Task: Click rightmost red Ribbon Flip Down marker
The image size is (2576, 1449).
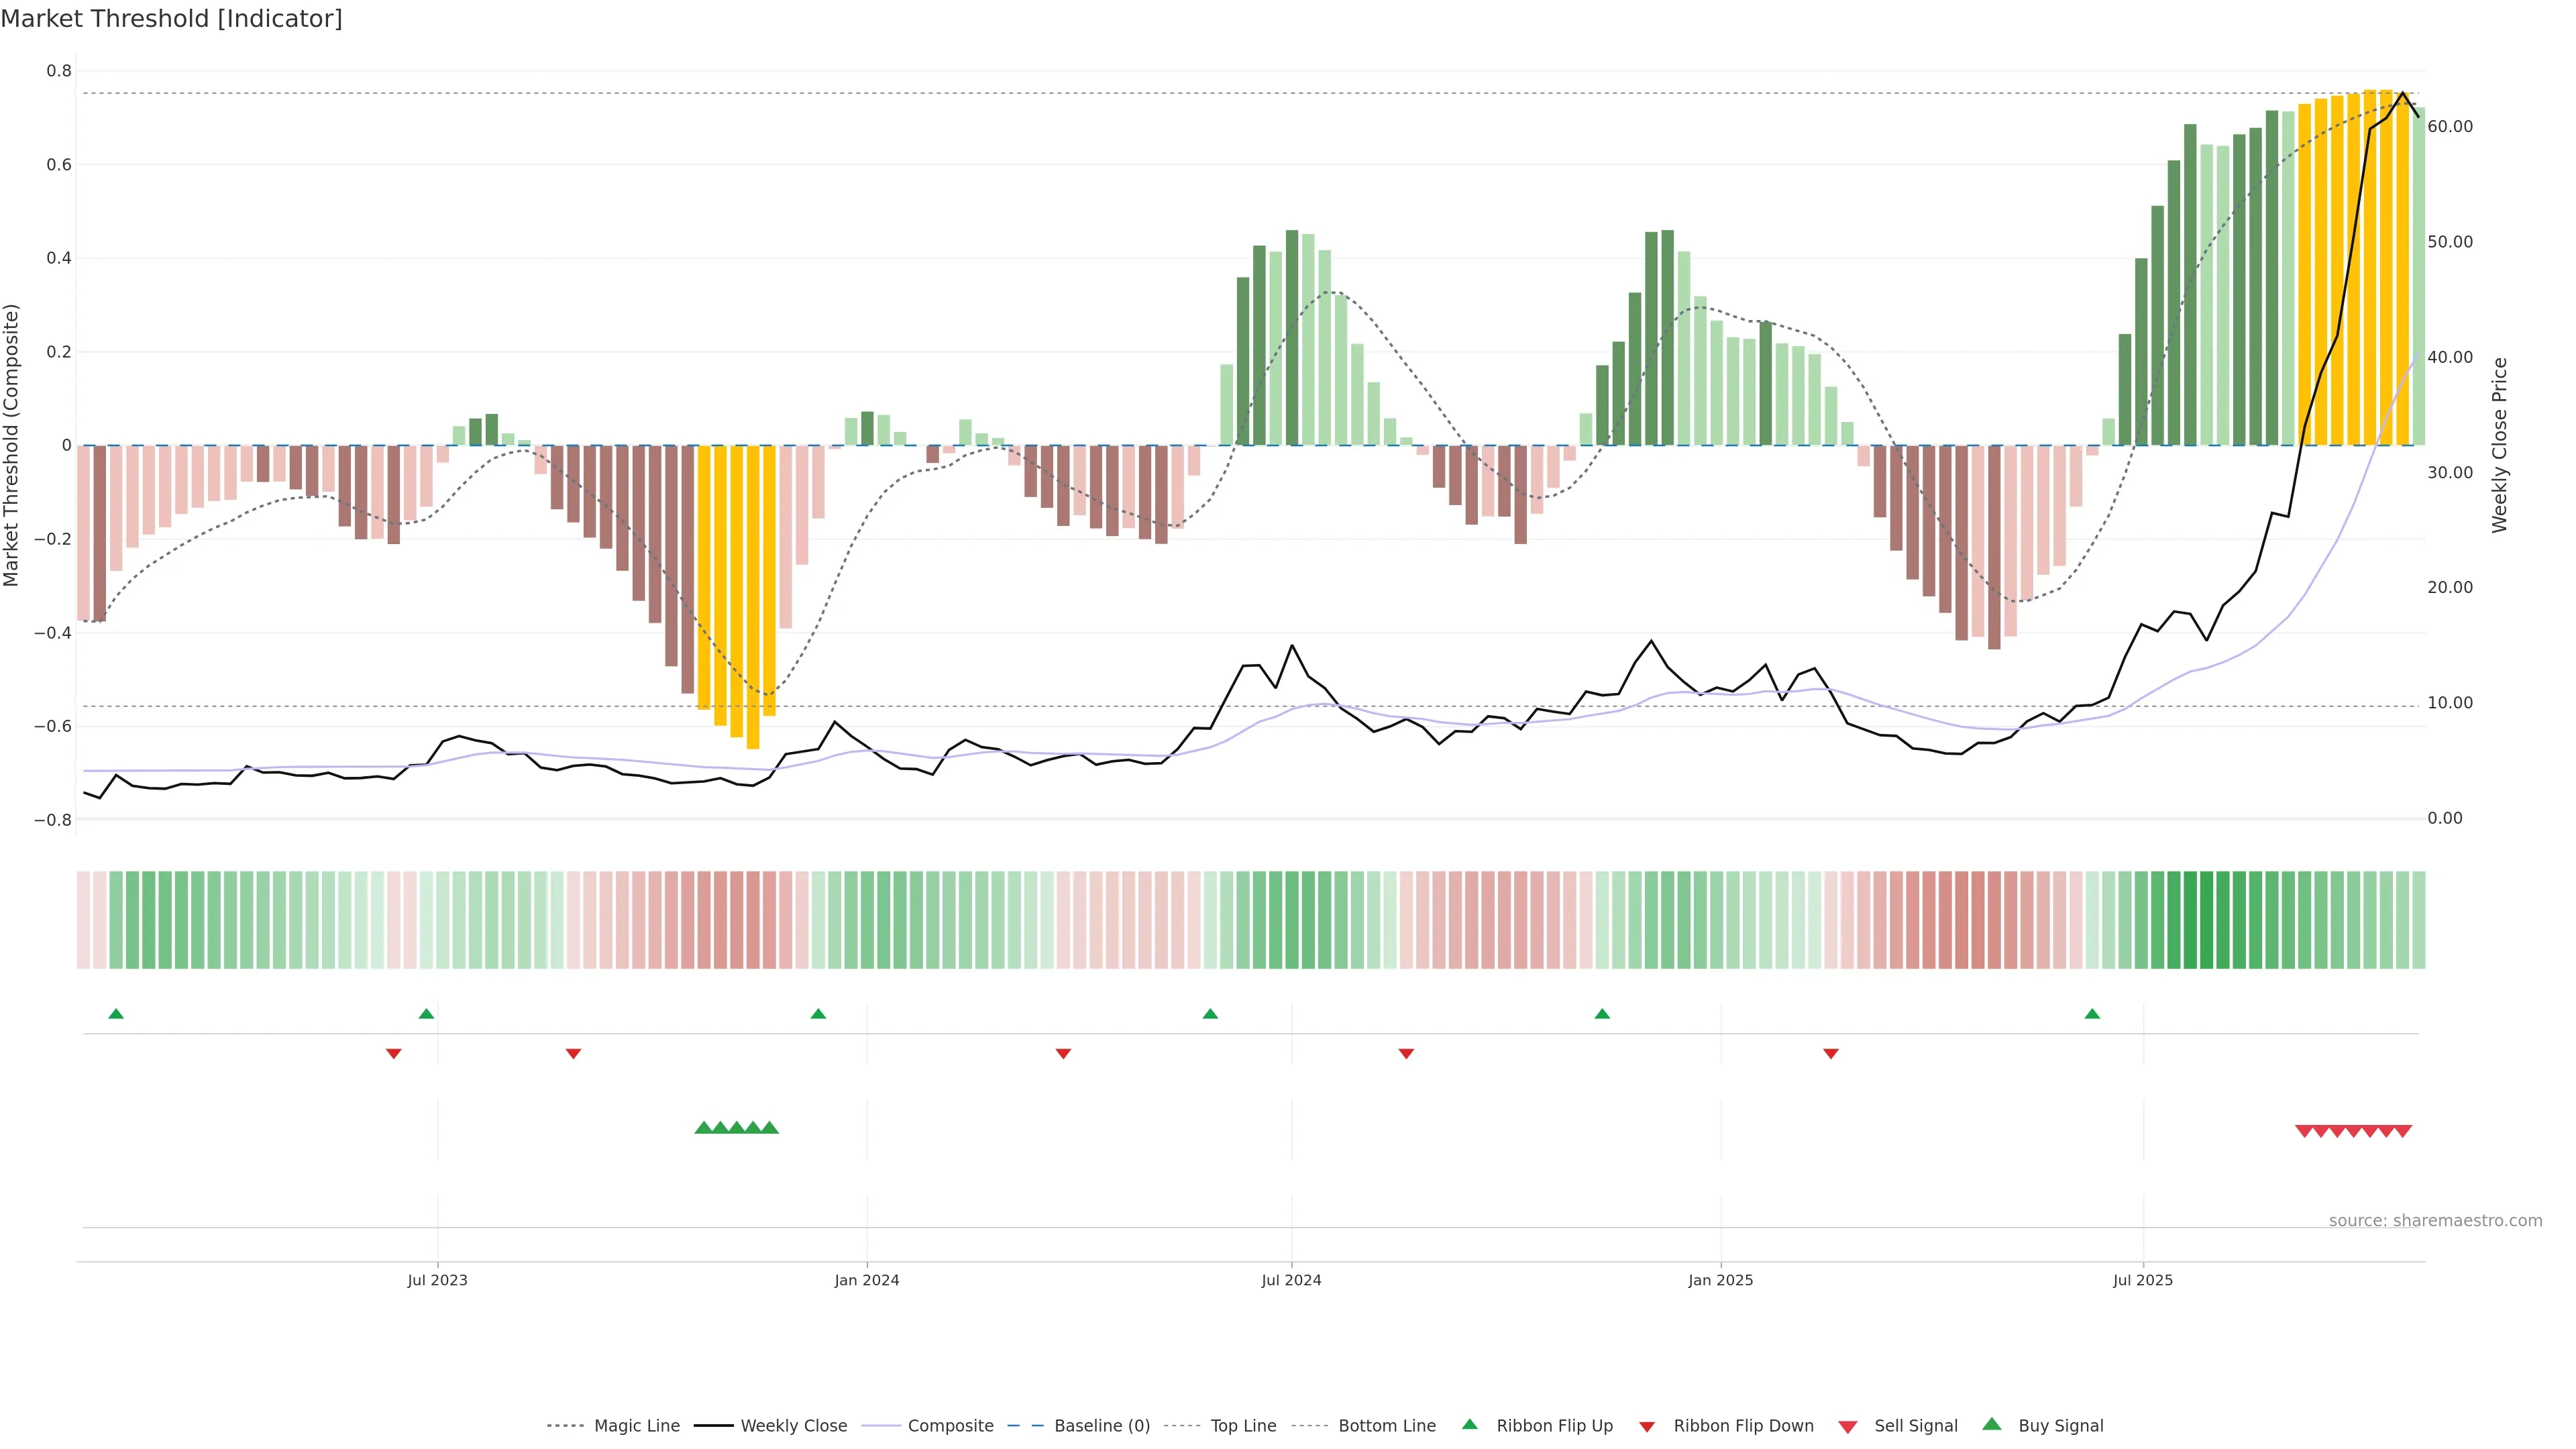Action: click(x=1830, y=1053)
